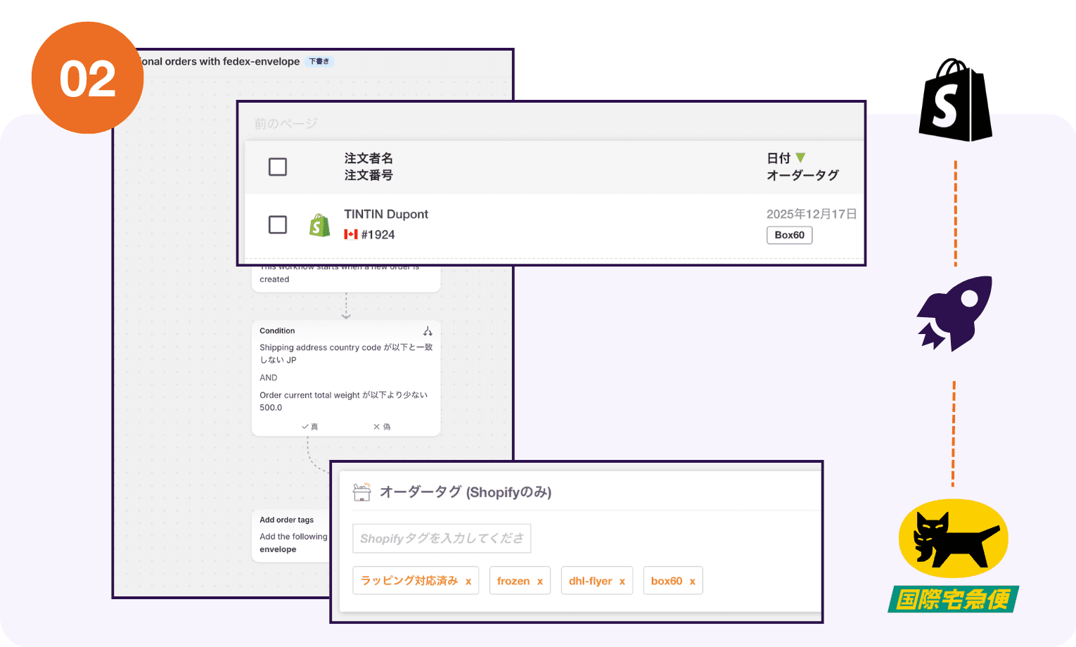This screenshot has width=1076, height=647.
Task: Click the Shopify icon beside TINTIN Dupont
Action: [320, 224]
